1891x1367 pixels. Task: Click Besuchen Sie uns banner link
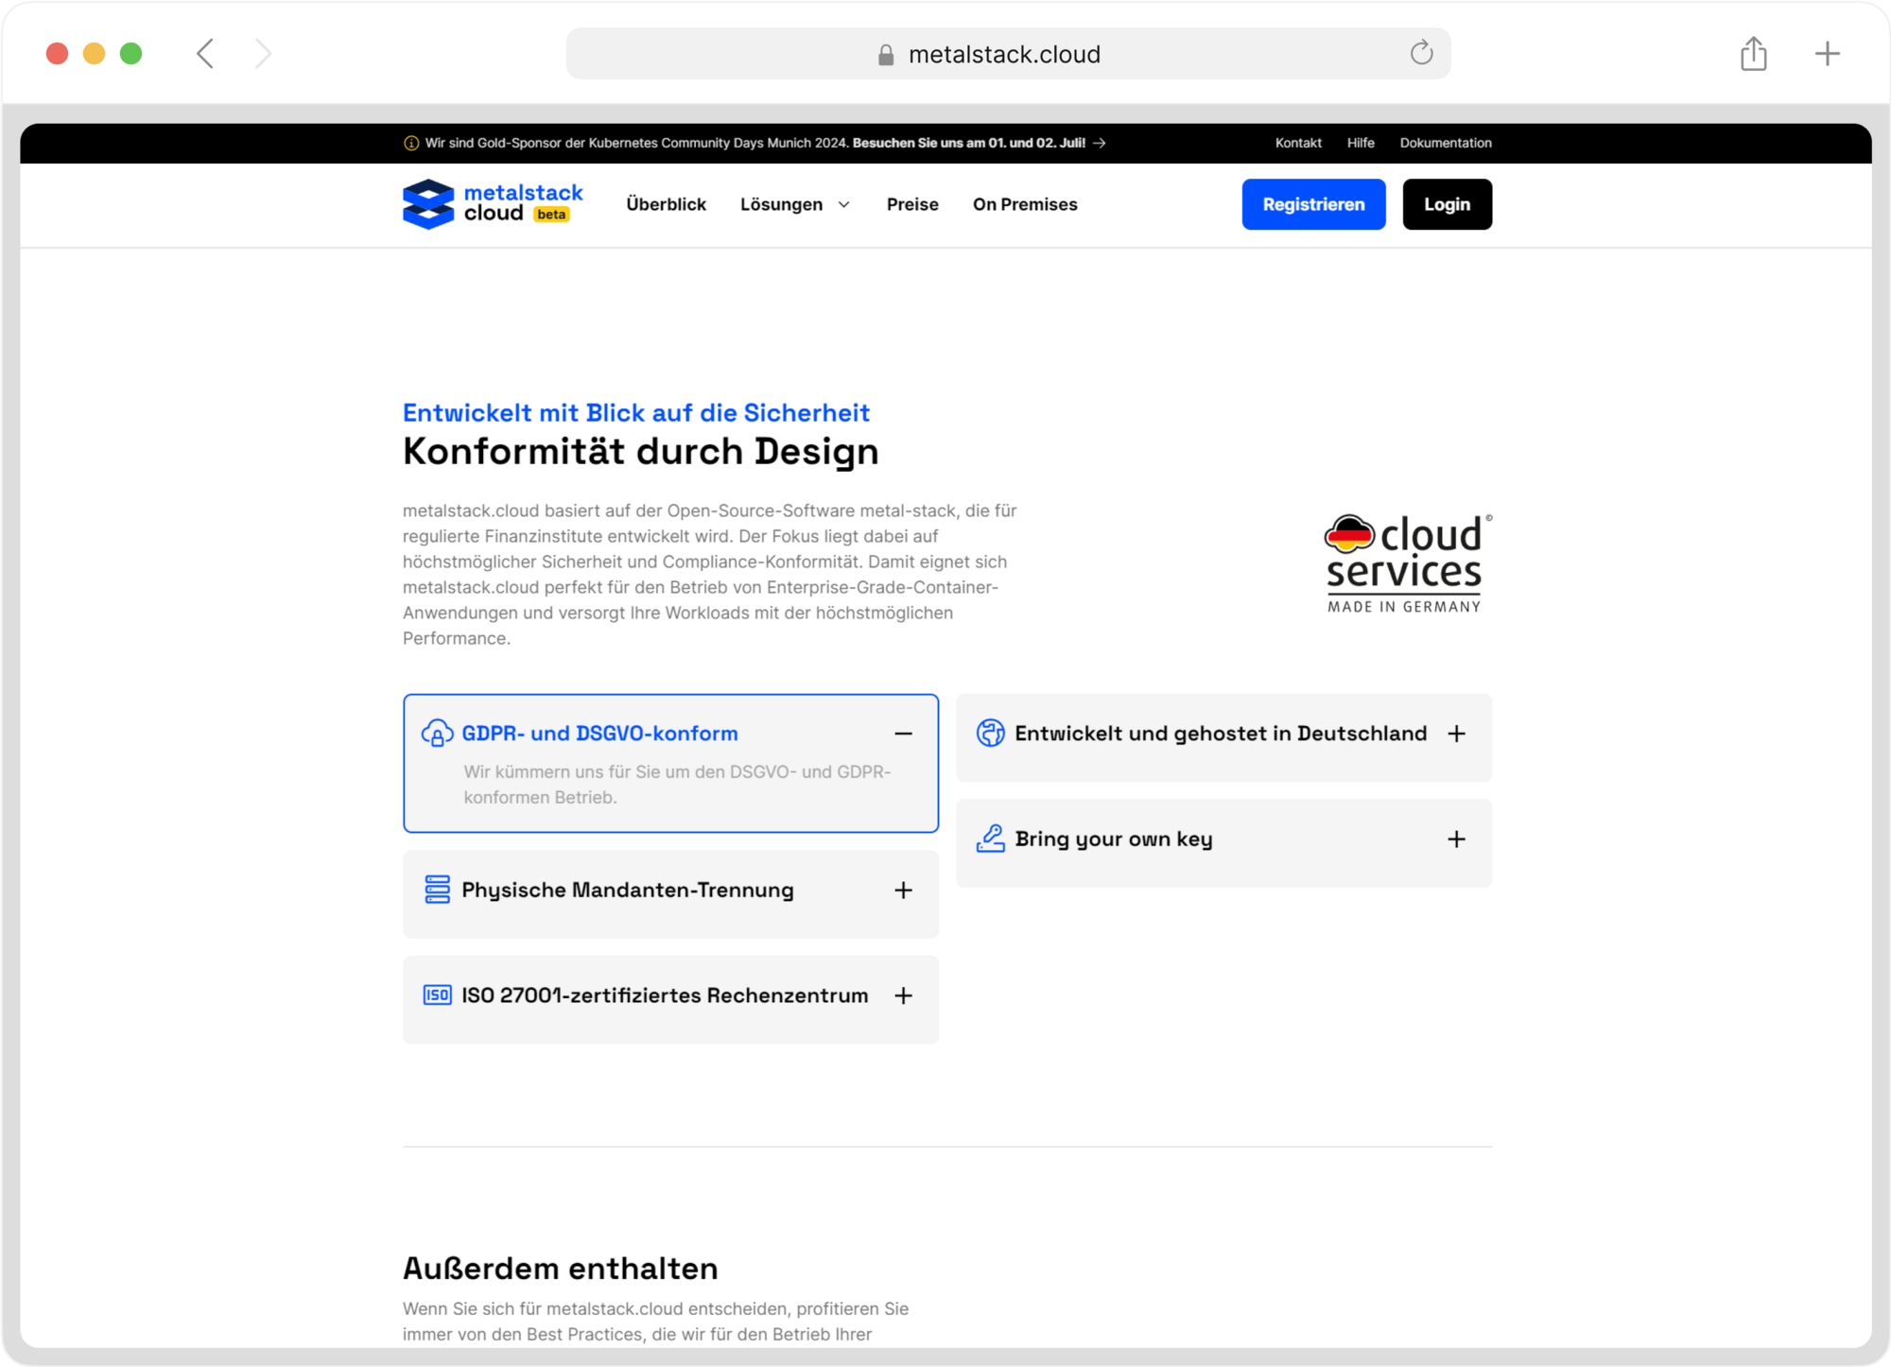click(x=968, y=143)
